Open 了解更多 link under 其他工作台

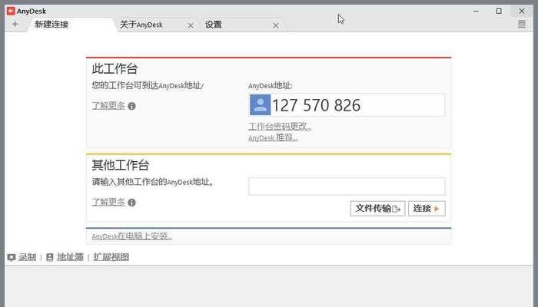(108, 202)
